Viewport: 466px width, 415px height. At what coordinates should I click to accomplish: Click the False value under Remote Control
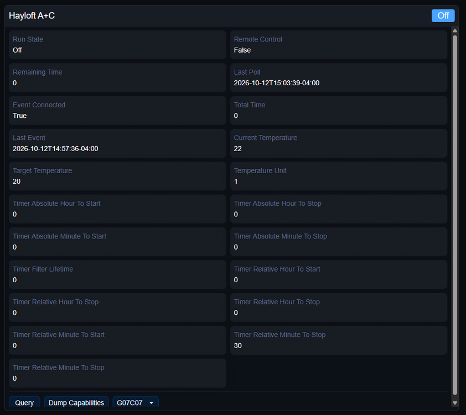(x=242, y=50)
